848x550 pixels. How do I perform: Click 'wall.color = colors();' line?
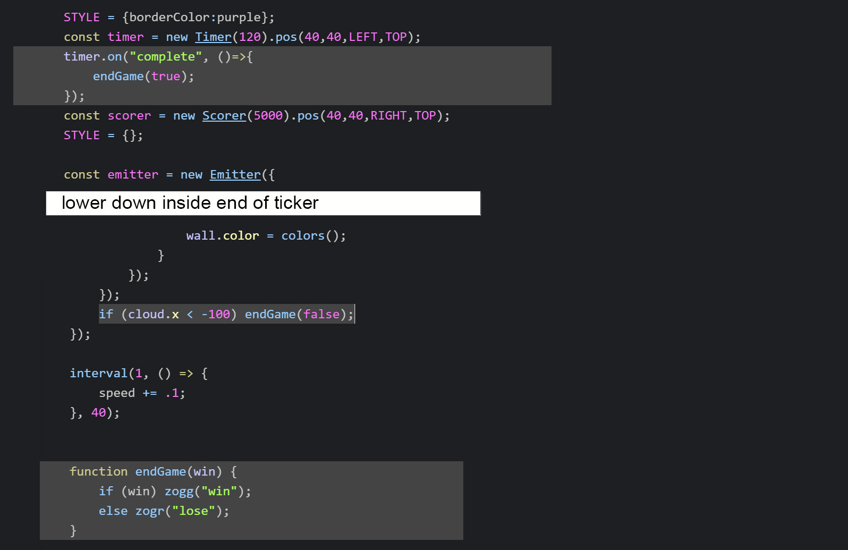(266, 236)
